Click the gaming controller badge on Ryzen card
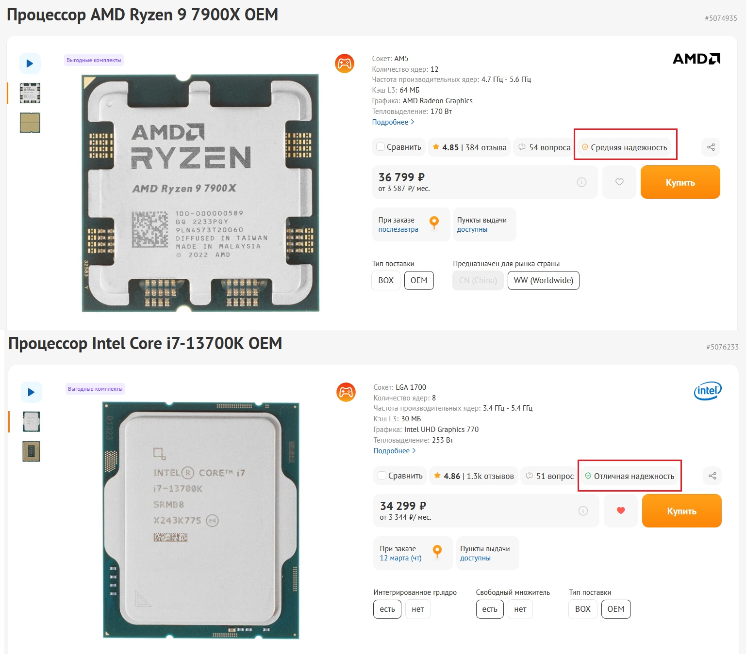This screenshot has width=746, height=654. (345, 64)
